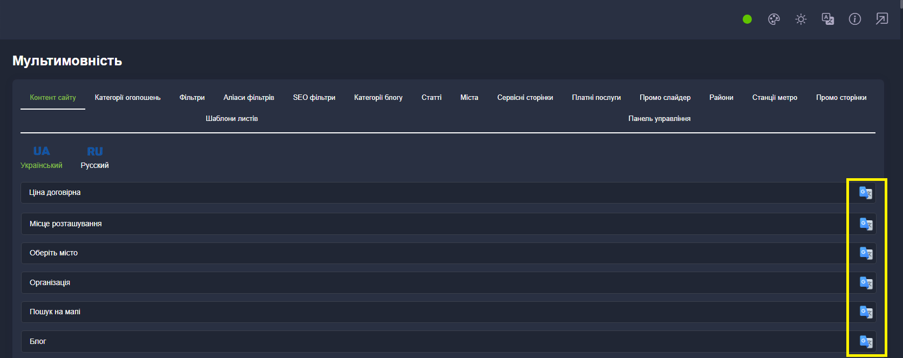The height and width of the screenshot is (358, 903).
Task: Click Google Translate icon for 'Оберіть місто'
Action: [866, 253]
